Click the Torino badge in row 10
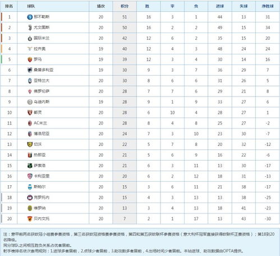The width and height of the screenshot is (280, 256). [x=30, y=112]
